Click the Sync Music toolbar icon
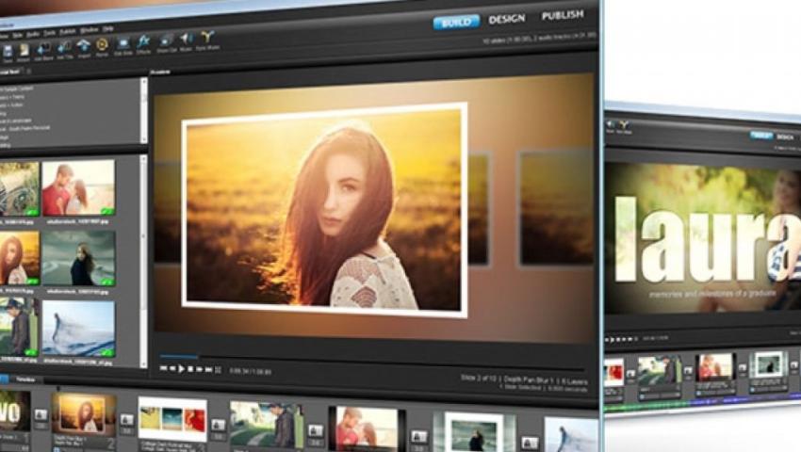The height and width of the screenshot is (452, 801). click(207, 40)
